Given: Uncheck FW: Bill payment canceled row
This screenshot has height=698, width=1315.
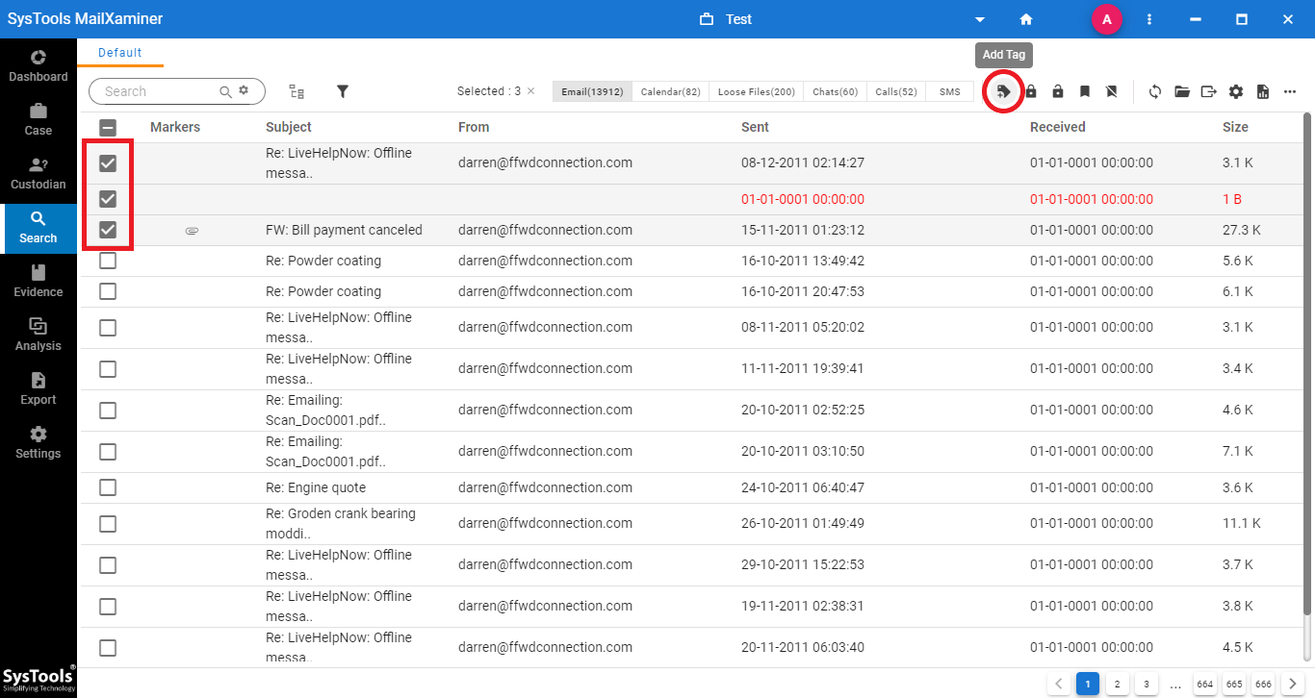Looking at the screenshot, I should [108, 230].
